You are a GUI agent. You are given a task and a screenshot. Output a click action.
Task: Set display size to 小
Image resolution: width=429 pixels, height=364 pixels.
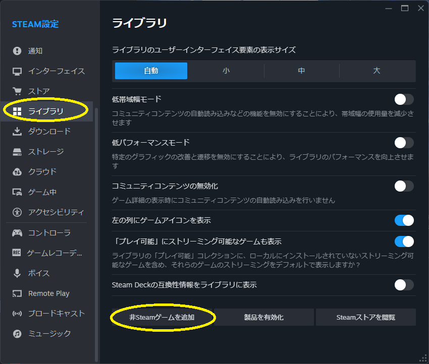[x=226, y=71]
